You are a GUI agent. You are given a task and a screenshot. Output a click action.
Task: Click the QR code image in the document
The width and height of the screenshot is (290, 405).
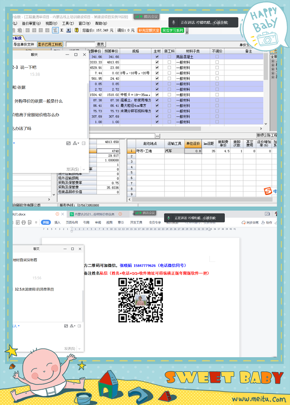coord(140,300)
